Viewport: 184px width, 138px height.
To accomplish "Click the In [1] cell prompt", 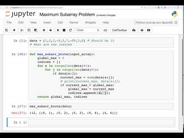I will click(x=20, y=41).
